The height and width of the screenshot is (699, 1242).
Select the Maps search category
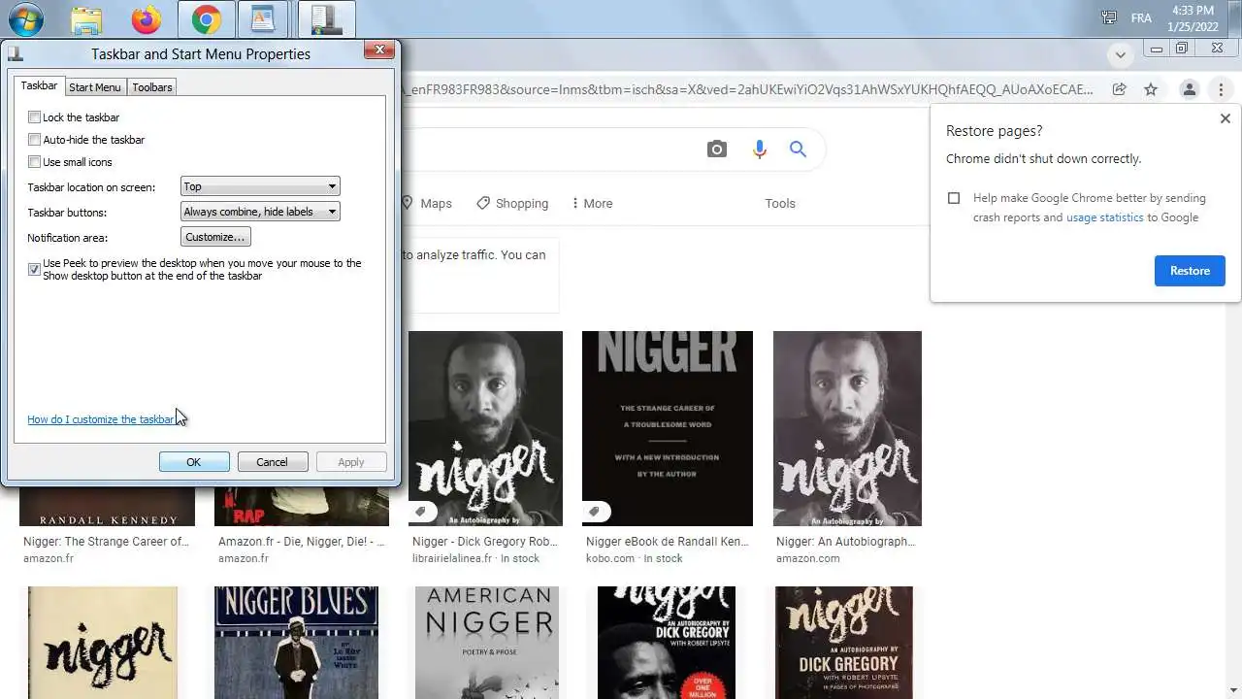coord(427,203)
